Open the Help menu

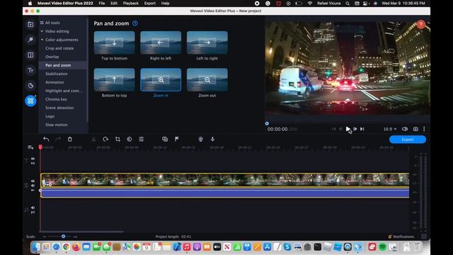[165, 3]
